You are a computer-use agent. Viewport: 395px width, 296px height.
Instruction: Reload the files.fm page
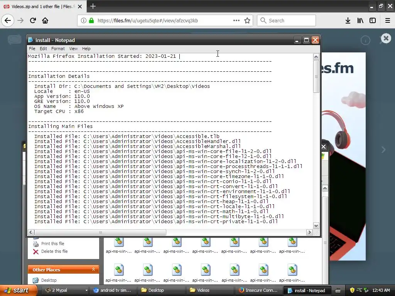tap(33, 21)
